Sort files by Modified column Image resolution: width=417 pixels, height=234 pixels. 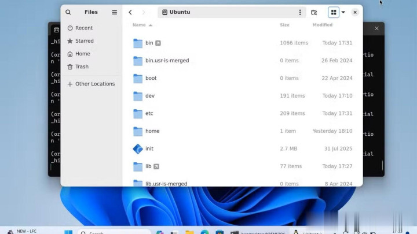coord(323,25)
